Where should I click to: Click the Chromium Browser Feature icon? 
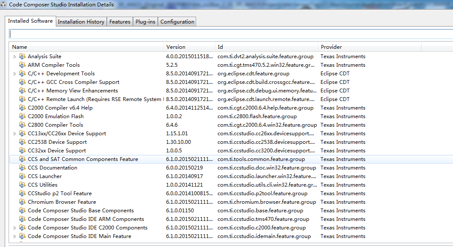pos(23,202)
